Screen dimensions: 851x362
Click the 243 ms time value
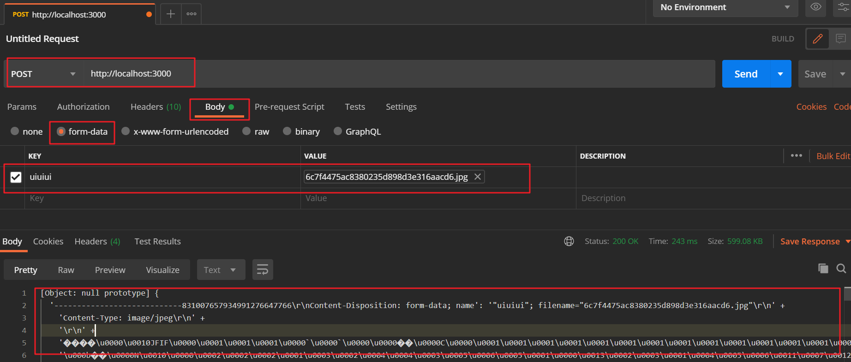(684, 241)
